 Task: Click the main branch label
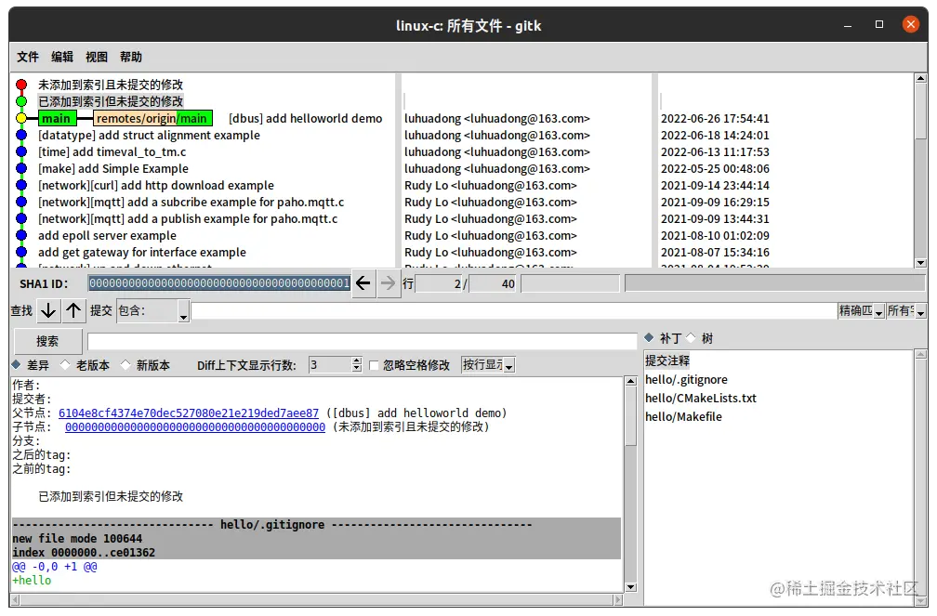tap(58, 118)
